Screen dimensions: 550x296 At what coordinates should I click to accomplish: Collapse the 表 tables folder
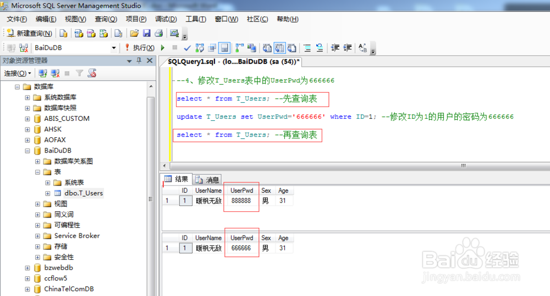tap(37, 172)
